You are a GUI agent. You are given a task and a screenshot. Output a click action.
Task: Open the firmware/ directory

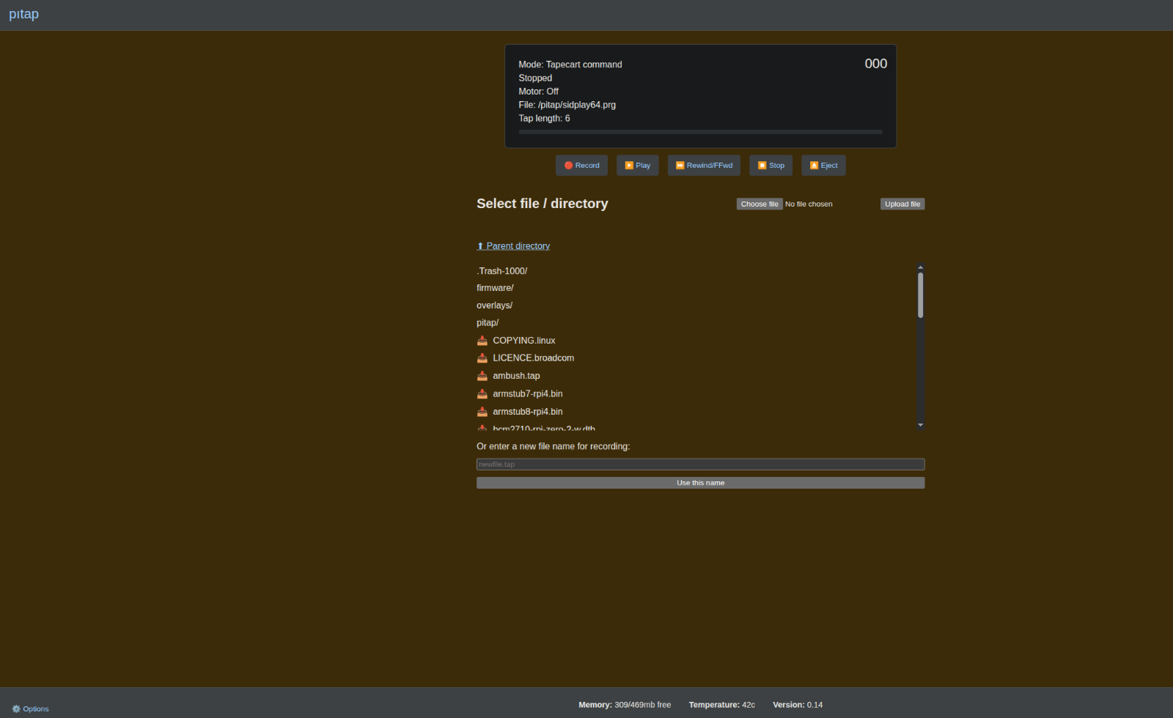click(495, 288)
